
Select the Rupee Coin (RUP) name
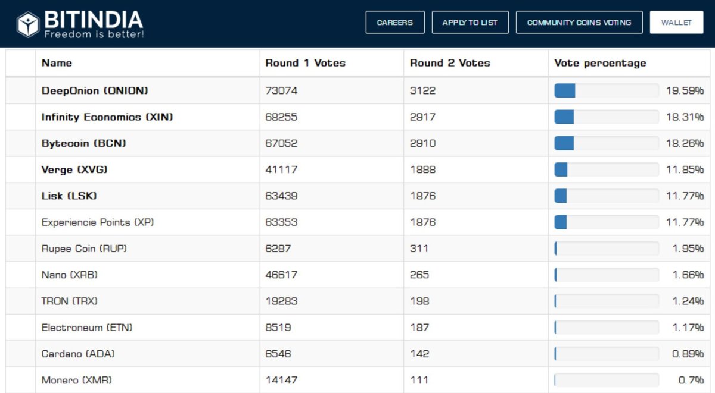tap(84, 249)
